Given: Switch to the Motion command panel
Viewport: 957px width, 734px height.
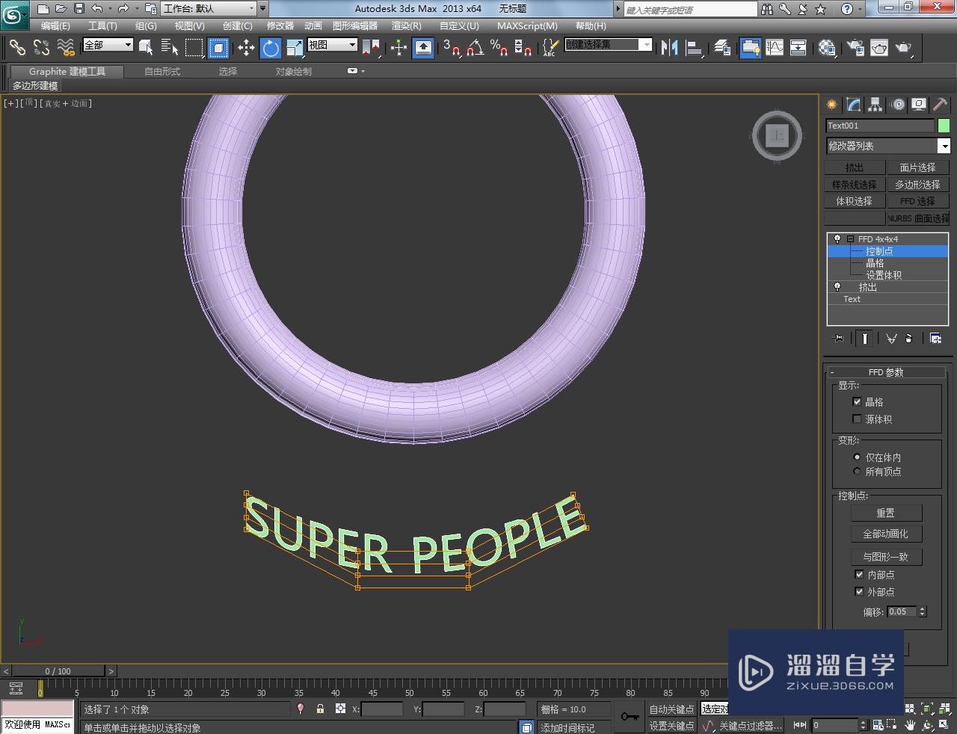Looking at the screenshot, I should (897, 105).
